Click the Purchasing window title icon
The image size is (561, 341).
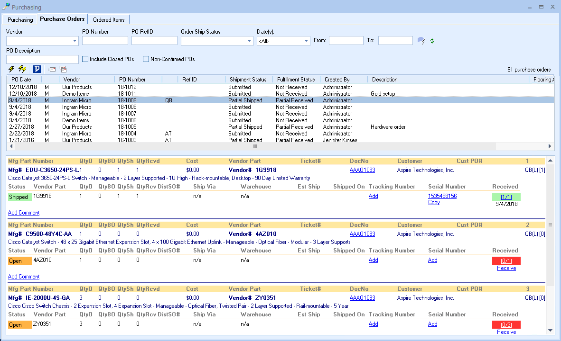point(6,7)
